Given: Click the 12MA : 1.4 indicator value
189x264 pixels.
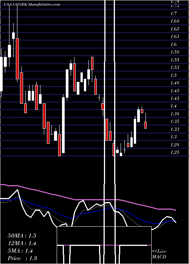Looking at the screenshot, I should (22, 243).
